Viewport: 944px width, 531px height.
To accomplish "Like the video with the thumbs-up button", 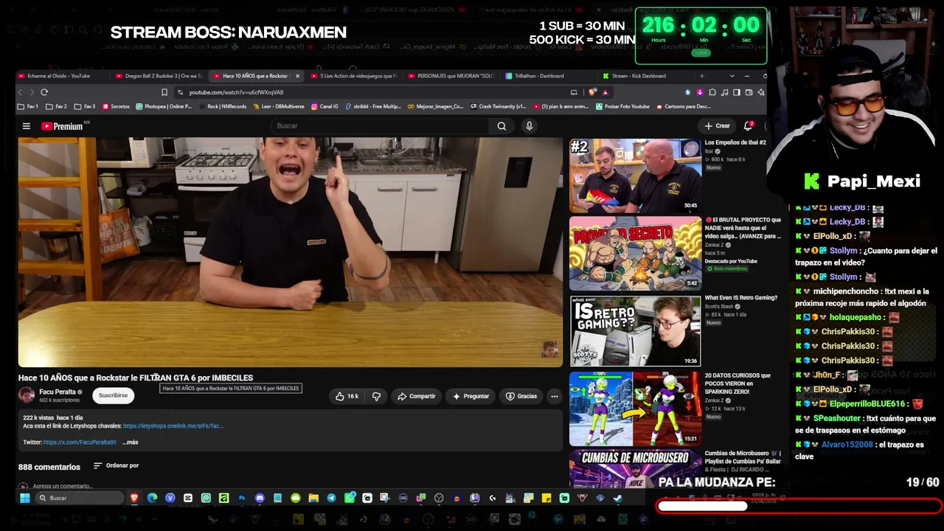I will coord(347,396).
